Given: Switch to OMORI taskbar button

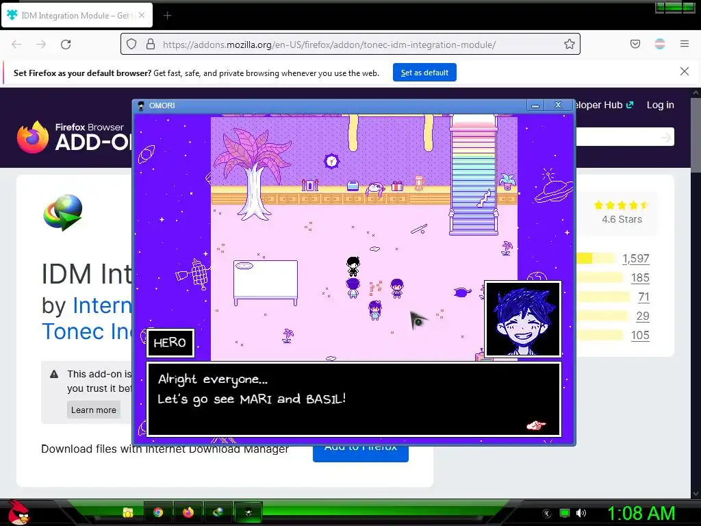Looking at the screenshot, I should pos(248,512).
